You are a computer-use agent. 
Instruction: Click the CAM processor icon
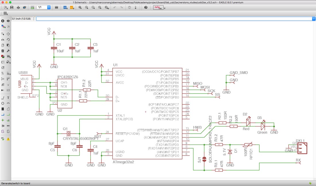pyautogui.click(x=24, y=7)
